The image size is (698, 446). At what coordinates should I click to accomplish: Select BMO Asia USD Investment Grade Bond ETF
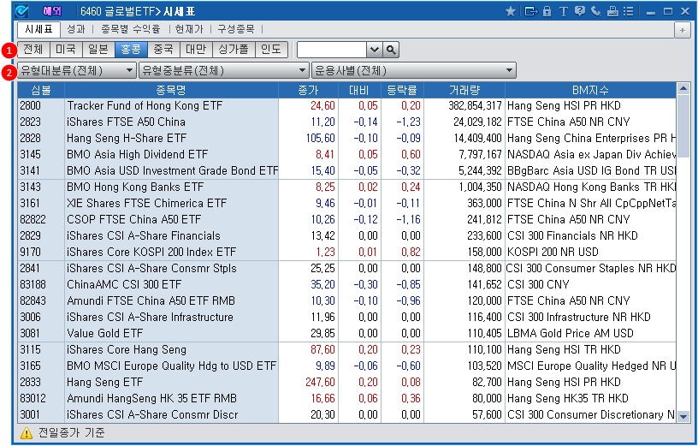[346, 170]
